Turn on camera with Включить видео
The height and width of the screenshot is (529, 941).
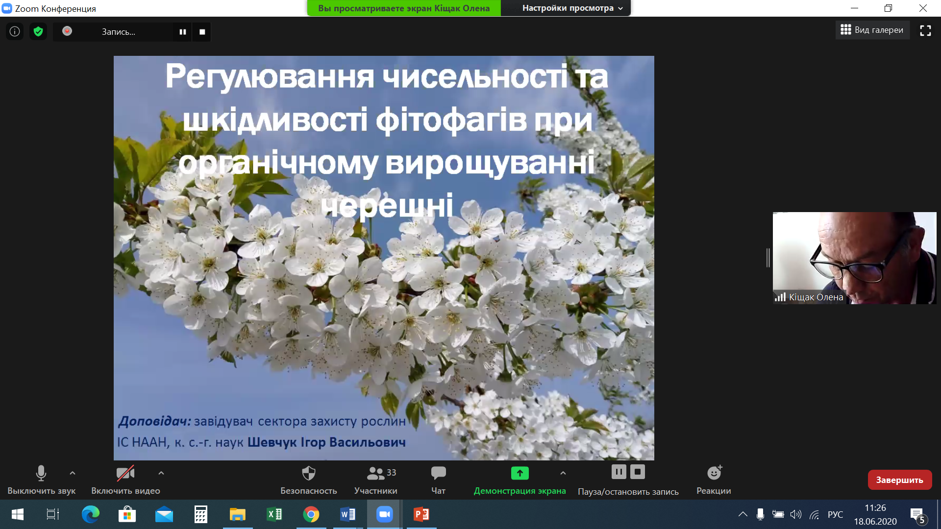[x=125, y=480]
